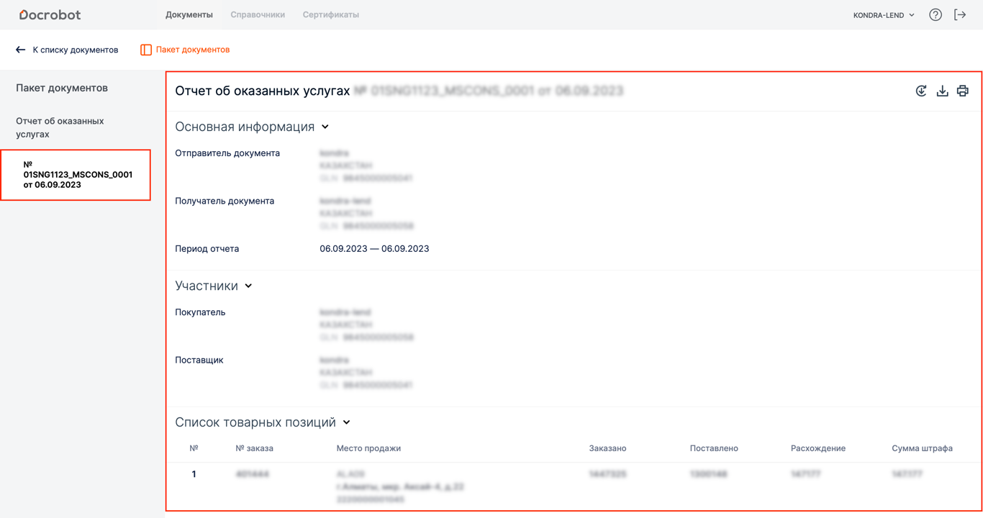Click the circular arrow reload icon beside download
Screen dimensions: 983x518
pyautogui.click(x=921, y=91)
